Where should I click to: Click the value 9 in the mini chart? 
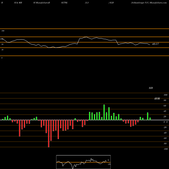[x=108, y=160]
